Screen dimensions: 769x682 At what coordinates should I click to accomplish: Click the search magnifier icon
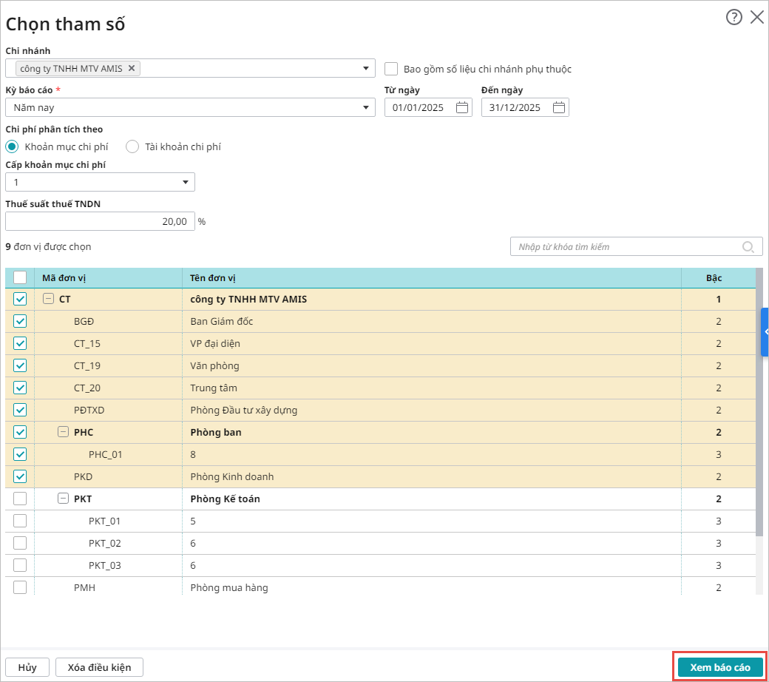click(748, 247)
